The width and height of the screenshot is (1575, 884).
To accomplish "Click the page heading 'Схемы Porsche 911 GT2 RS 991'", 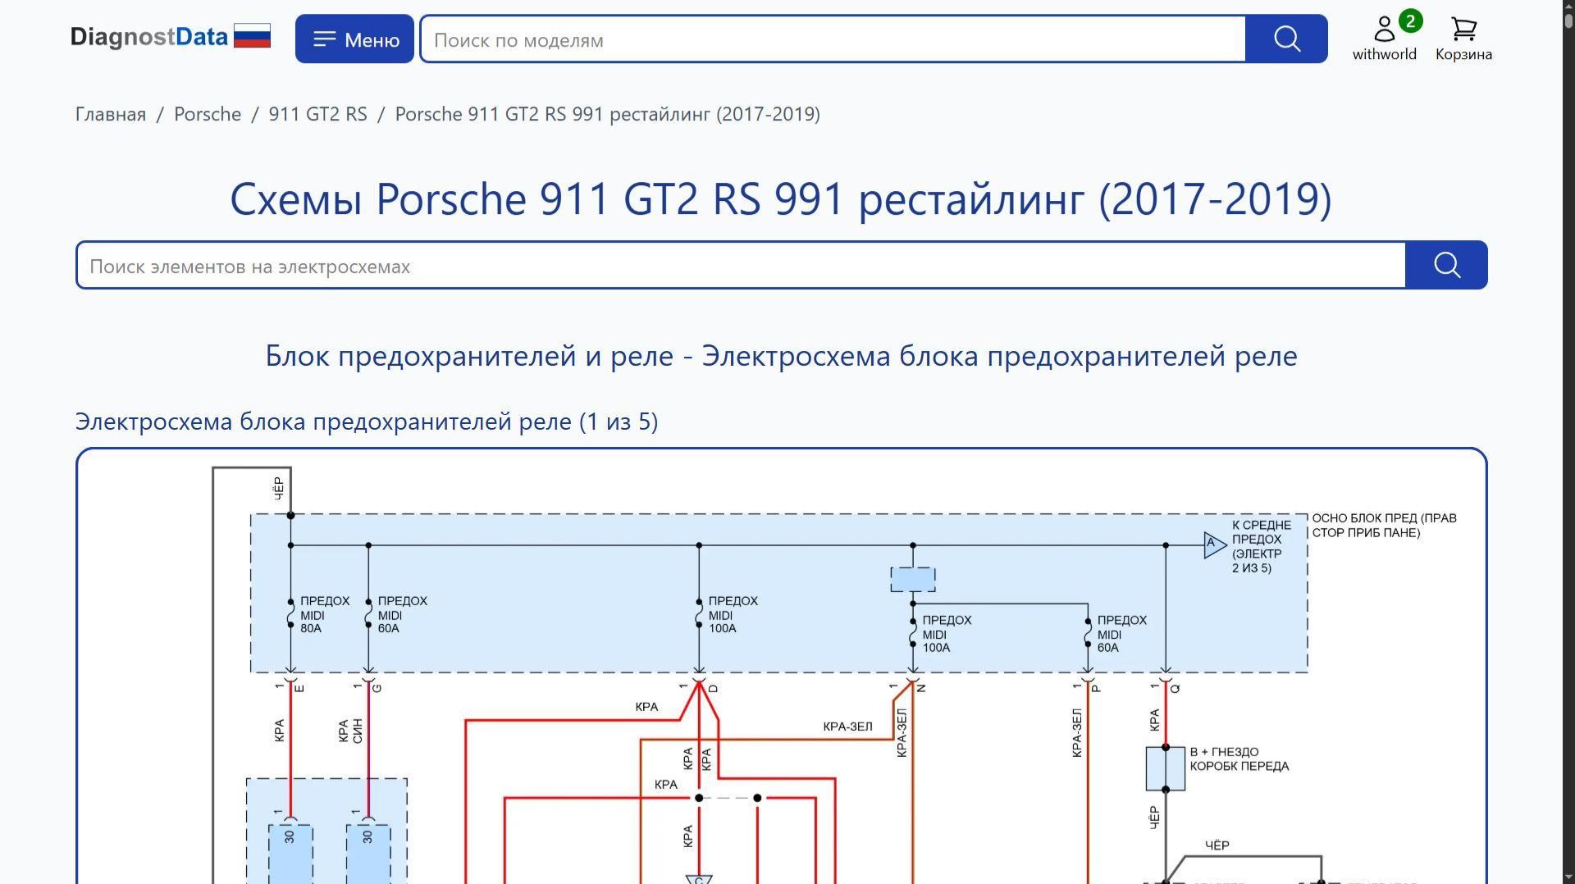I will pyautogui.click(x=781, y=198).
